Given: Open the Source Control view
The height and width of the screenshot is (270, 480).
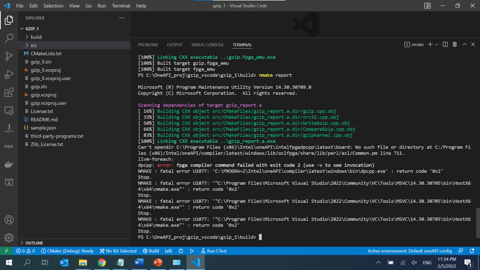Looking at the screenshot, I should click(x=9, y=56).
